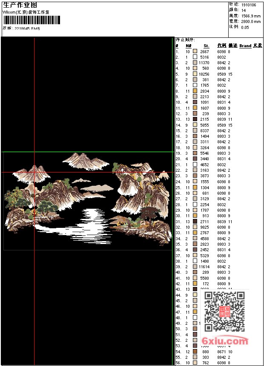Click the N# column header
Viewport: 264px width, 366px height.
[x=189, y=46]
